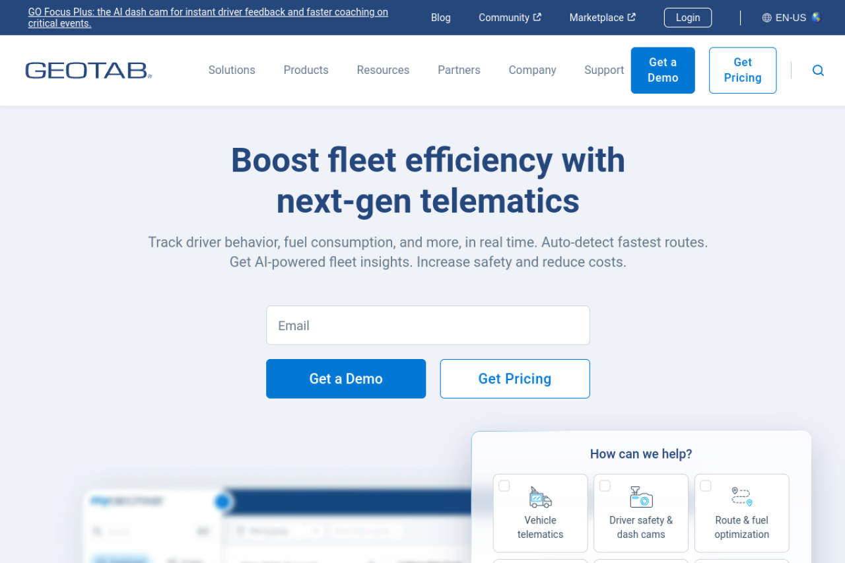Open the Support menu
845x563 pixels.
point(604,70)
